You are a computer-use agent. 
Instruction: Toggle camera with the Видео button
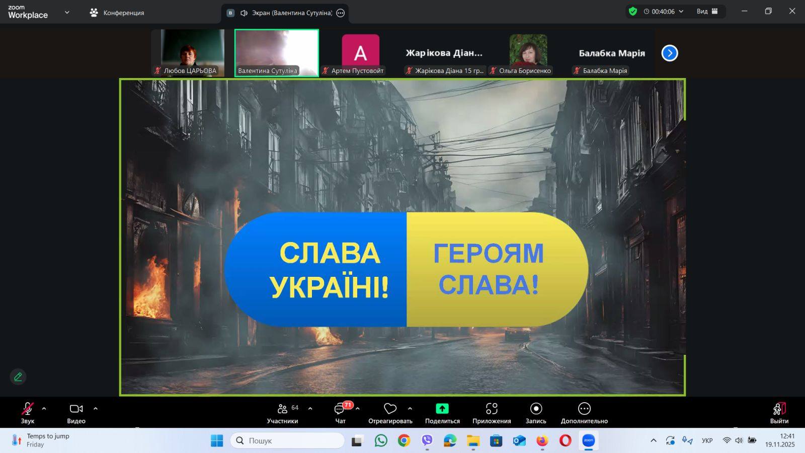76,413
